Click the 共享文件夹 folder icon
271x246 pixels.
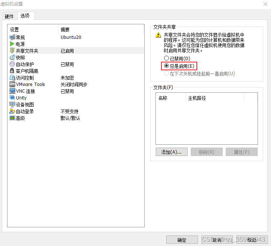(x=12, y=50)
